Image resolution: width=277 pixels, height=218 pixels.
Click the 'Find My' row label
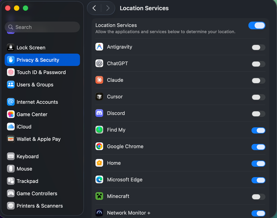click(x=116, y=130)
